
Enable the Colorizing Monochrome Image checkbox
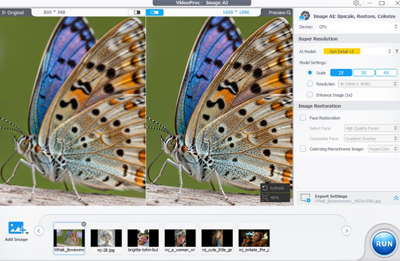(x=303, y=149)
